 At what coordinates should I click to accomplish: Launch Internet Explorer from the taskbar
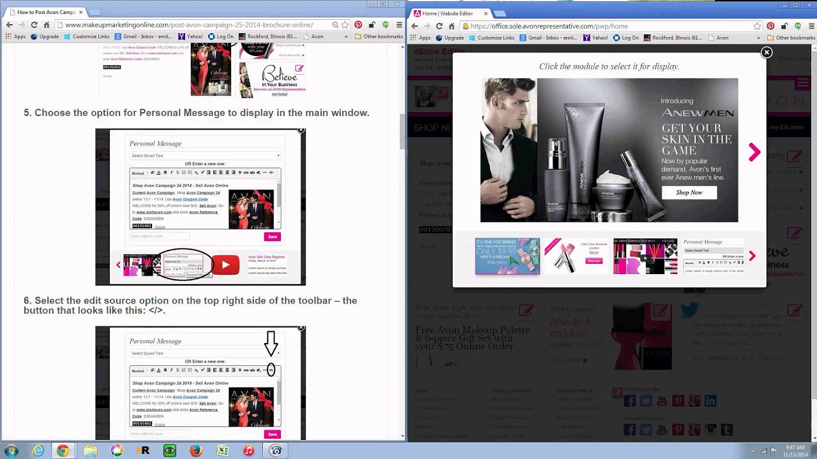point(38,451)
